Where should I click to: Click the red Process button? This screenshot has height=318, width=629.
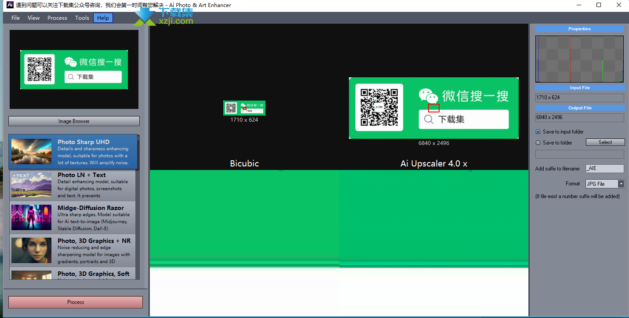76,302
